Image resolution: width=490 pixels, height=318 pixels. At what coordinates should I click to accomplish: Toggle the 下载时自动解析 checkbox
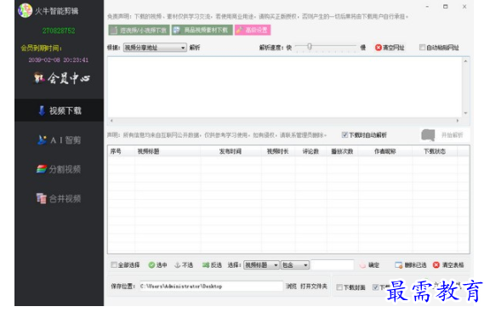pos(345,135)
